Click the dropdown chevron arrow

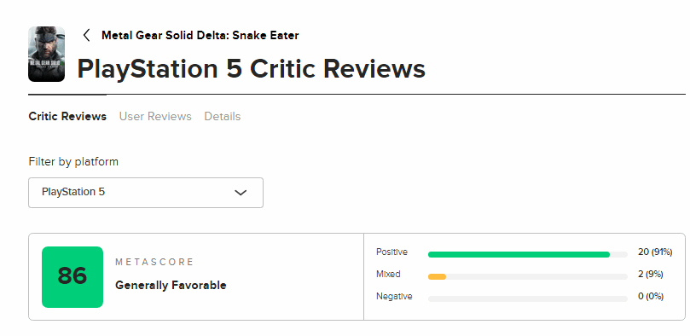point(241,193)
